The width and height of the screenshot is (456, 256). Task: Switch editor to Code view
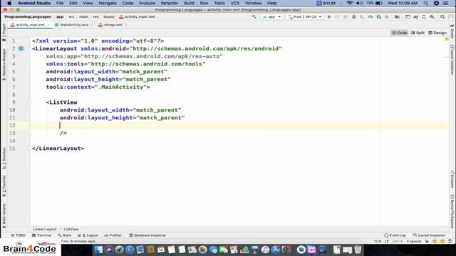click(400, 33)
